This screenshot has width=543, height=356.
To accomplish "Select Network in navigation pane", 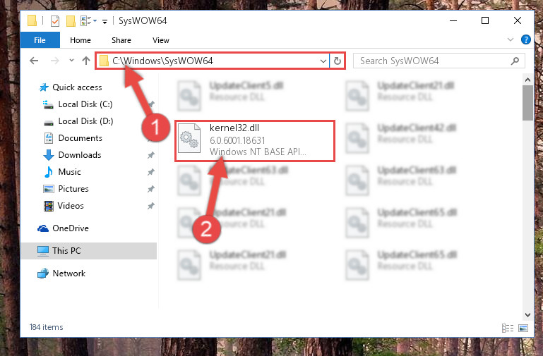I will (69, 273).
